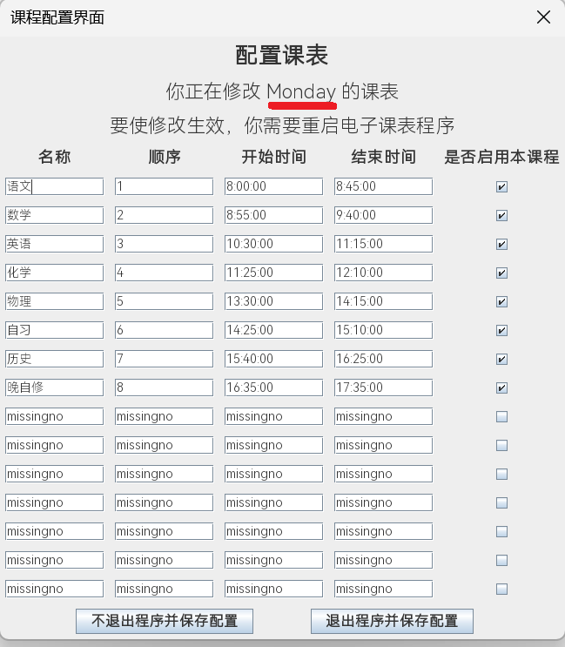
Task: Select order field containing 6
Action: (165, 330)
